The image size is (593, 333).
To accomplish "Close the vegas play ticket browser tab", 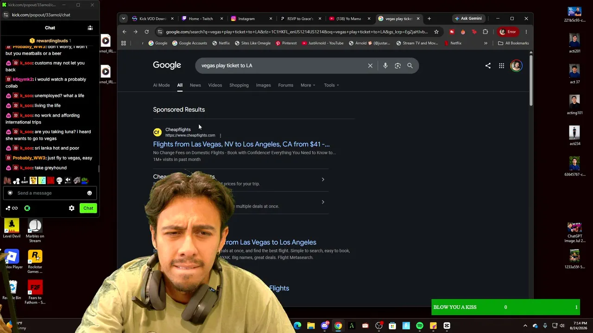I will pyautogui.click(x=418, y=18).
